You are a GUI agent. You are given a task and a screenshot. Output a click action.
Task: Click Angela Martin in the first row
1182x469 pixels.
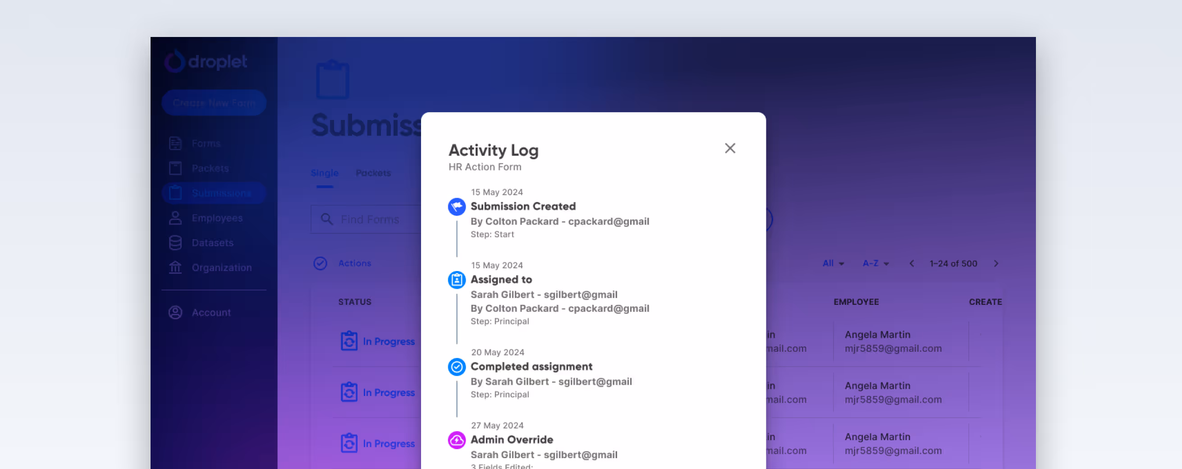pyautogui.click(x=877, y=335)
